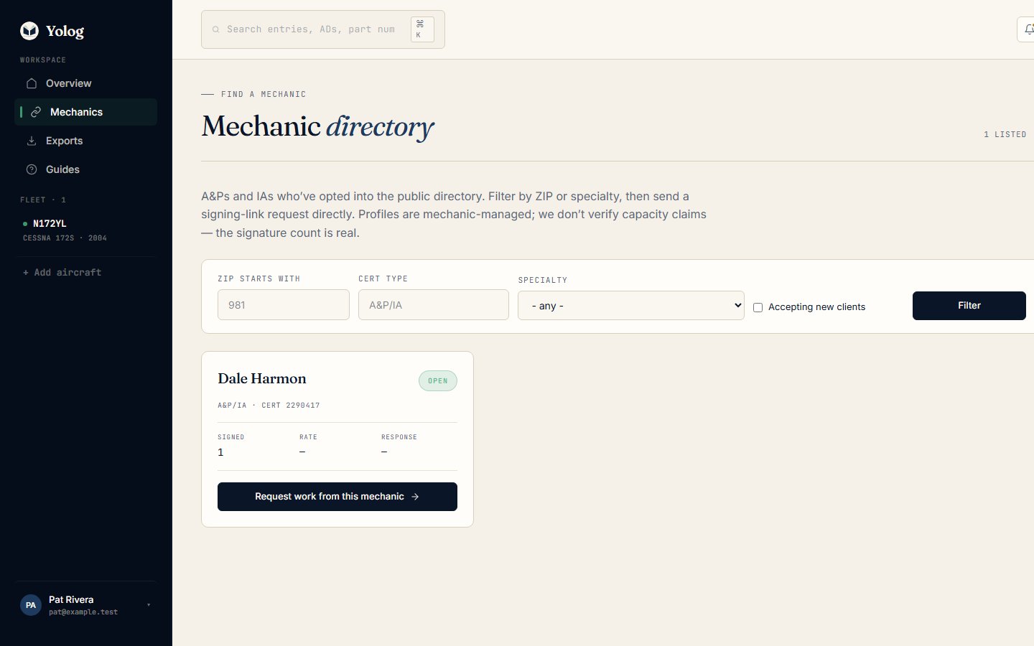Click the Overview home icon
The width and height of the screenshot is (1034, 646).
click(32, 83)
